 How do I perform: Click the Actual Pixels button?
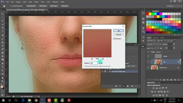coord(31,6)
